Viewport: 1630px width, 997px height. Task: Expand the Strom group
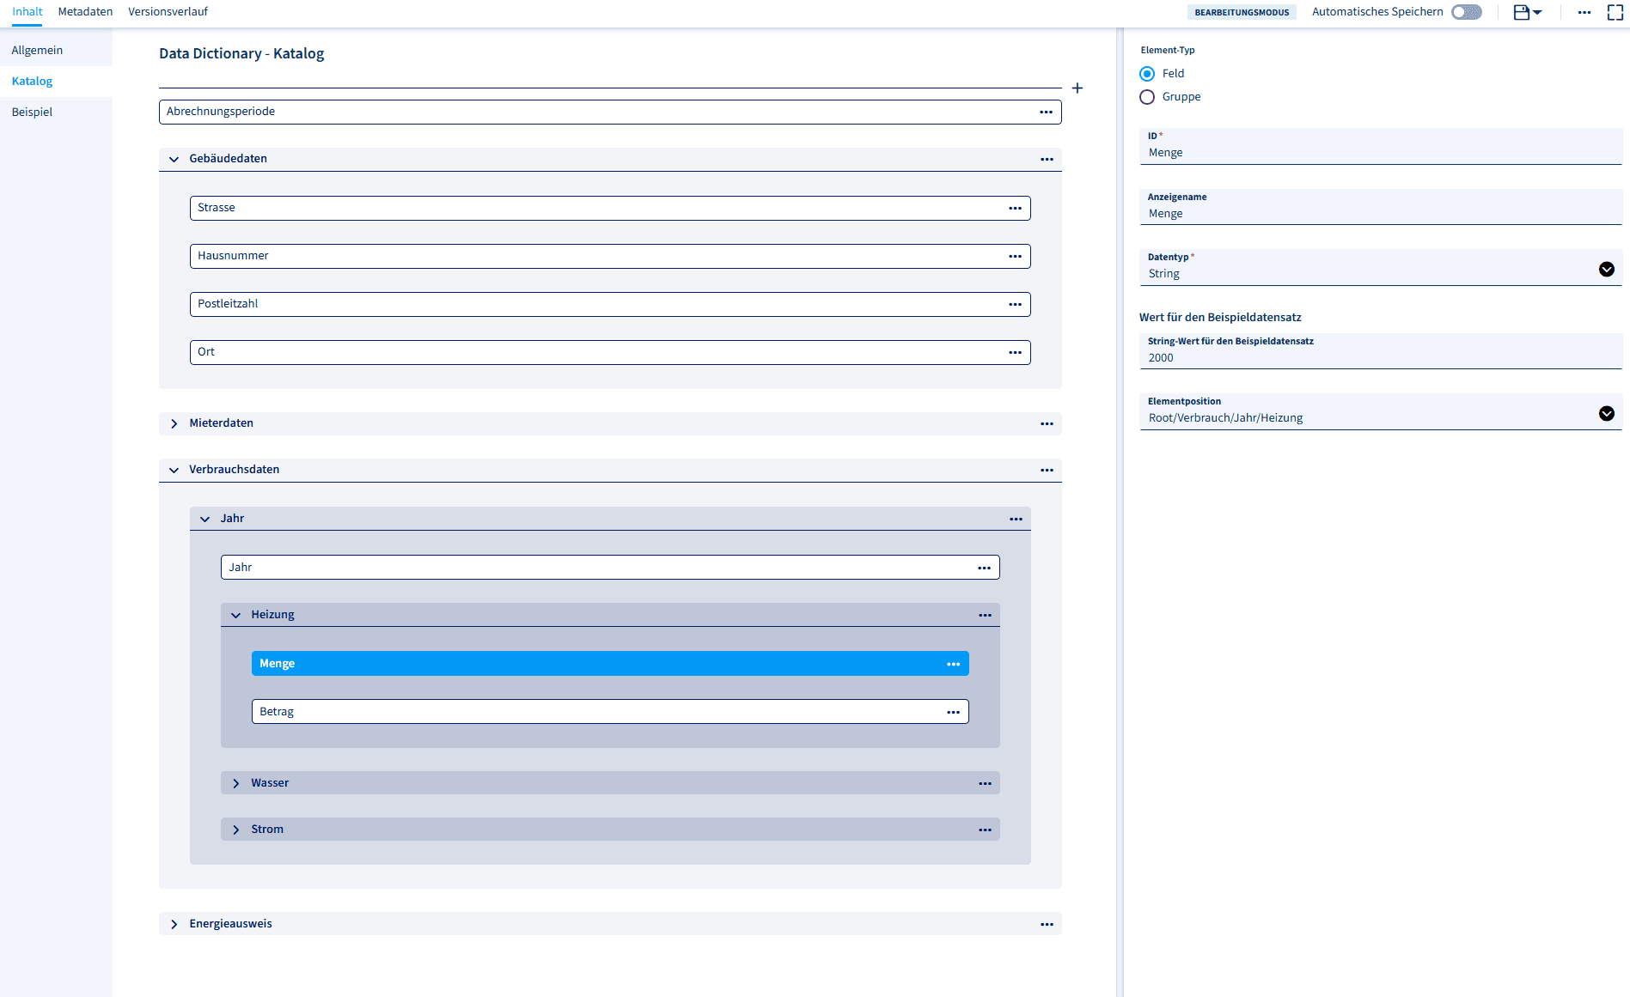pyautogui.click(x=236, y=830)
